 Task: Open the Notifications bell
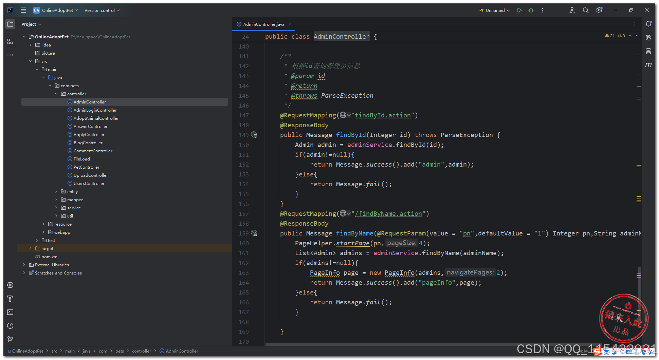pos(648,24)
